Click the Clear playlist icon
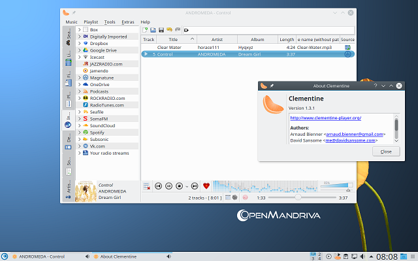 [146, 186]
